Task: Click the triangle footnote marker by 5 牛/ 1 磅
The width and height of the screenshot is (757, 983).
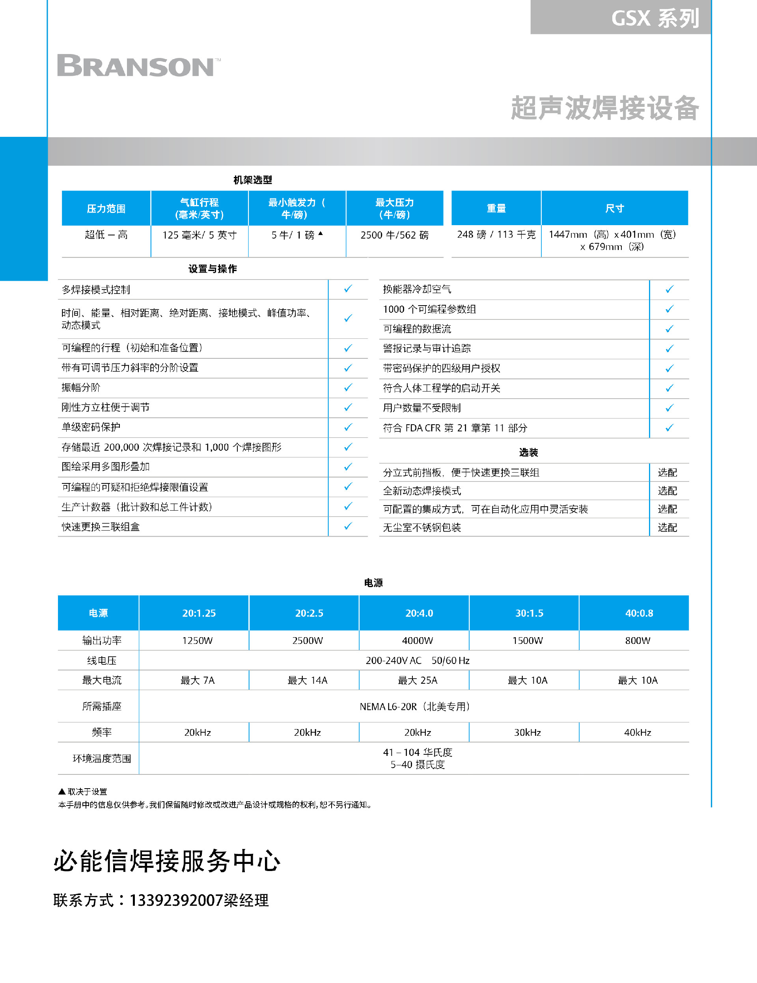Action: (321, 233)
